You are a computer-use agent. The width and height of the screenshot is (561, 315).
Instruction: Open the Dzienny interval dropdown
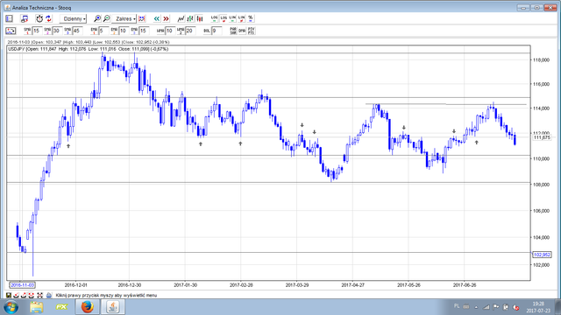tap(73, 18)
